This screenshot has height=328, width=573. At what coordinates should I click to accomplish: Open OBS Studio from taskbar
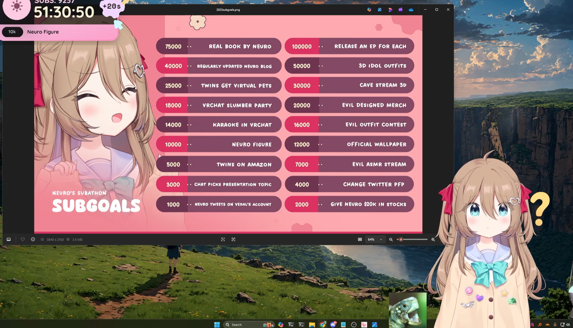click(x=354, y=325)
